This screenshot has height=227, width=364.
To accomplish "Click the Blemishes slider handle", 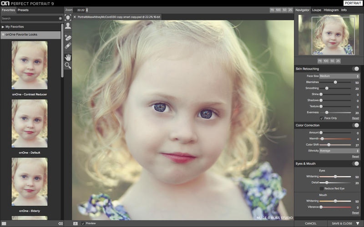I will (335, 82).
